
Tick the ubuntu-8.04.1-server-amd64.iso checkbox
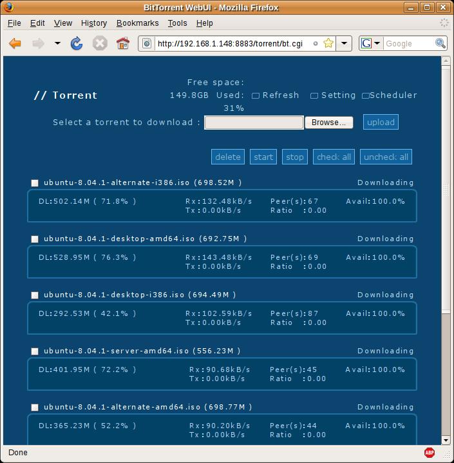[x=35, y=351]
